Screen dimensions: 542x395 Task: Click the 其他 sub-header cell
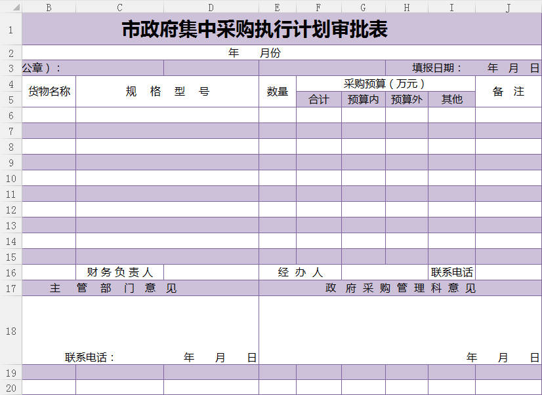point(451,100)
